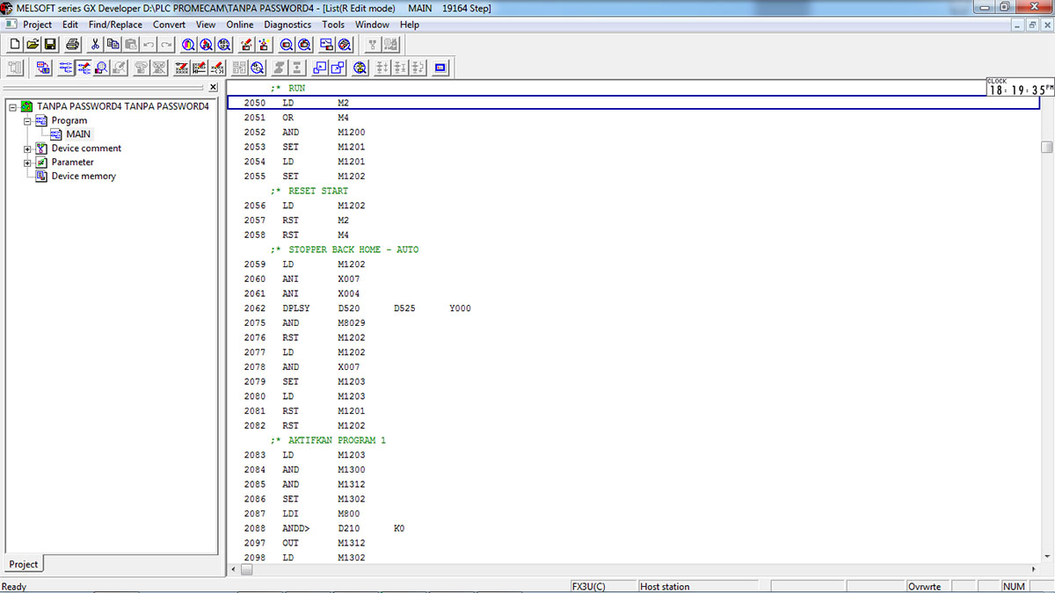Open the Online menu
Screen dimensions: 1055x593
click(240, 25)
